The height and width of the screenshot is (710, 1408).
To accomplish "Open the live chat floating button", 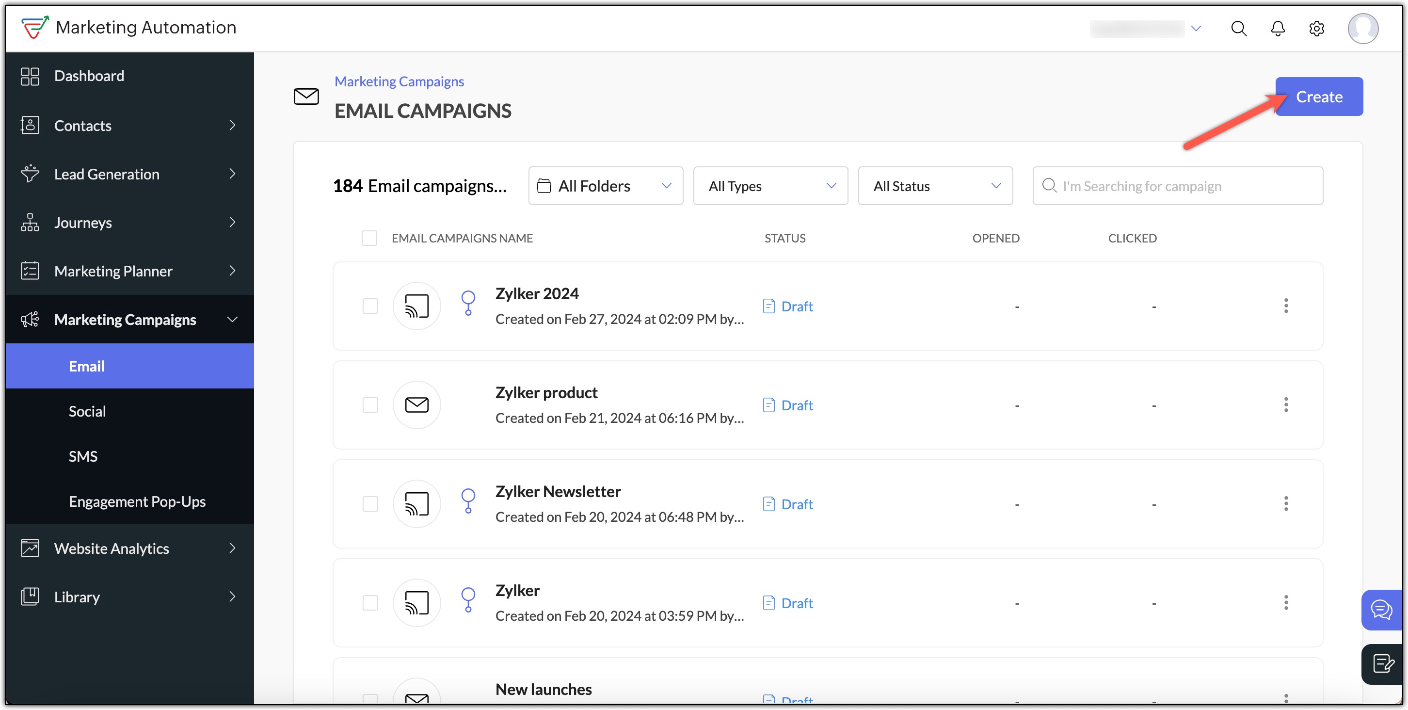I will 1382,610.
